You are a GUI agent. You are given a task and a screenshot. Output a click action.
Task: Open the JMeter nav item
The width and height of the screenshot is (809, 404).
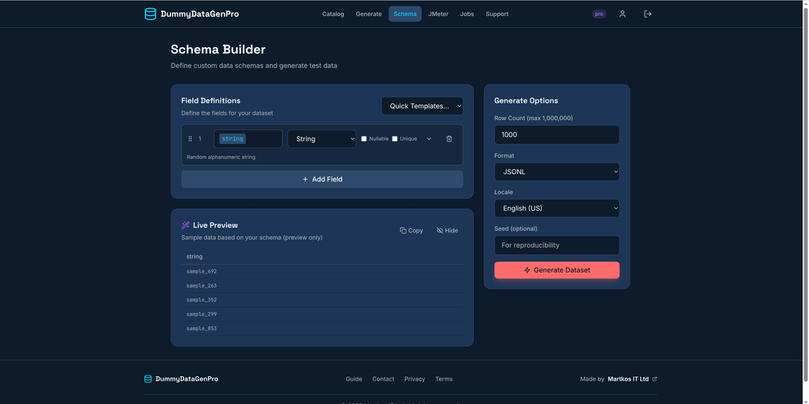438,14
